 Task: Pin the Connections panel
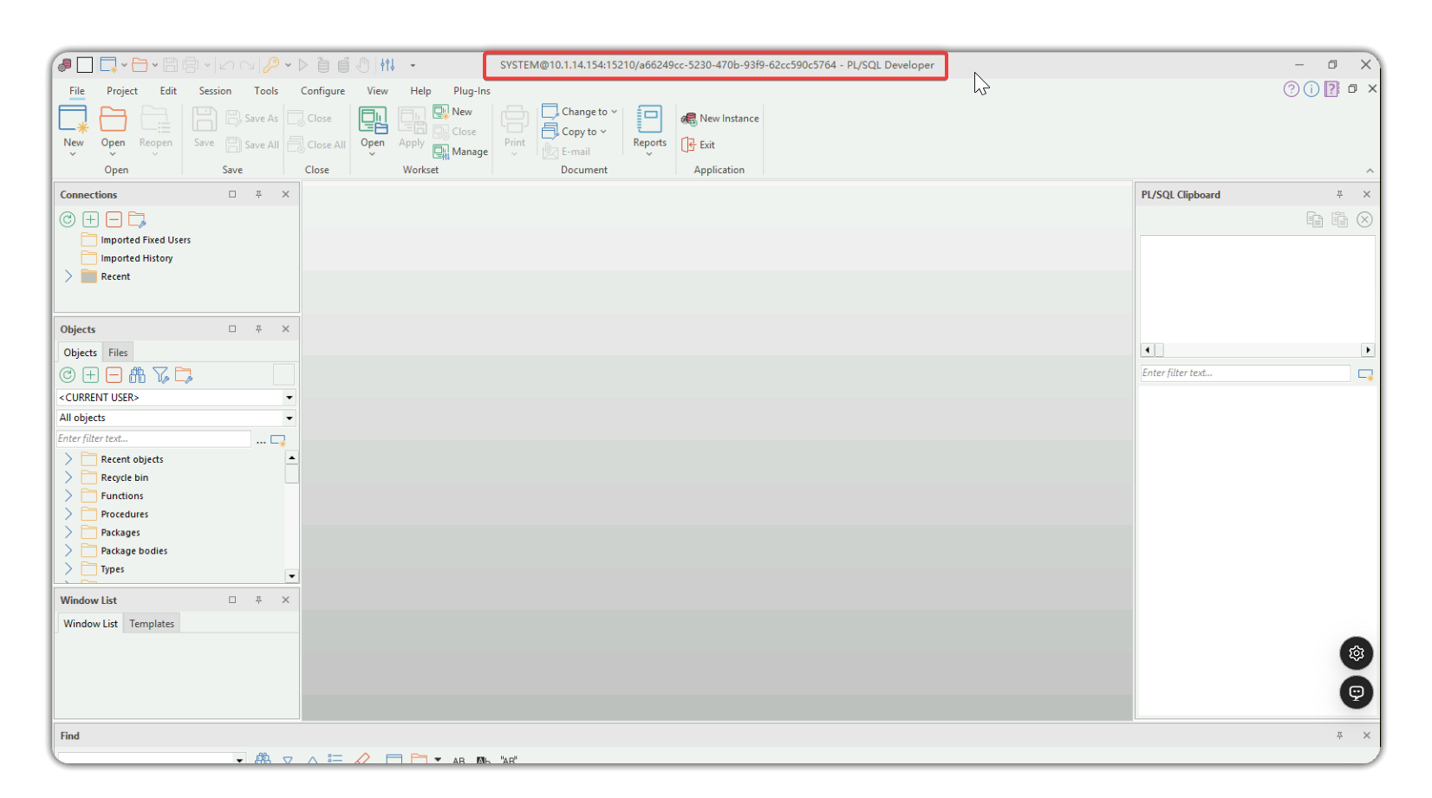pos(258,195)
